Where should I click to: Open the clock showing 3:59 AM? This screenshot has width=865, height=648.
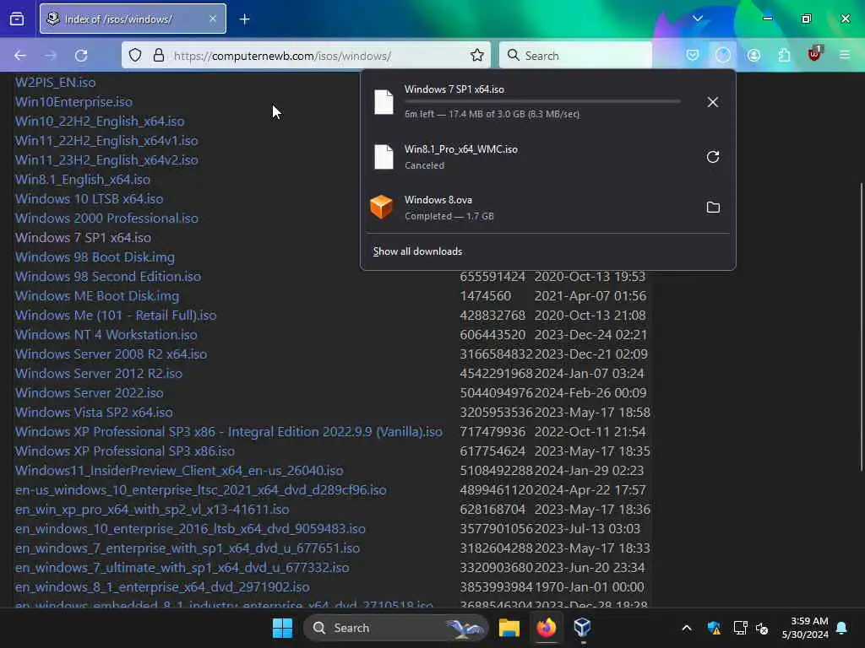click(805, 628)
